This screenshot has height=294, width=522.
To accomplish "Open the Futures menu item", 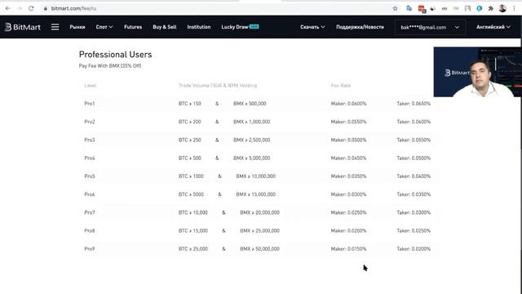I will (133, 27).
